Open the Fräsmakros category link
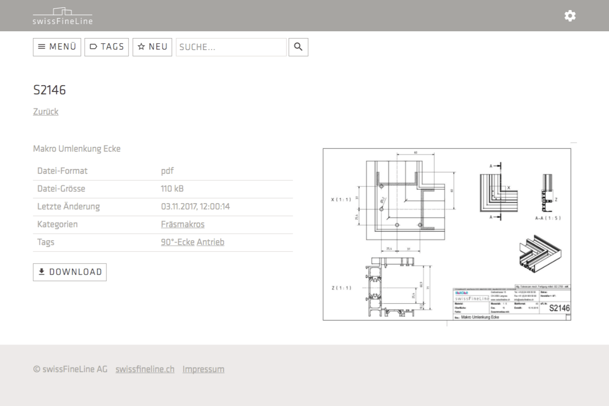Viewport: 609px width, 406px height. coord(182,224)
